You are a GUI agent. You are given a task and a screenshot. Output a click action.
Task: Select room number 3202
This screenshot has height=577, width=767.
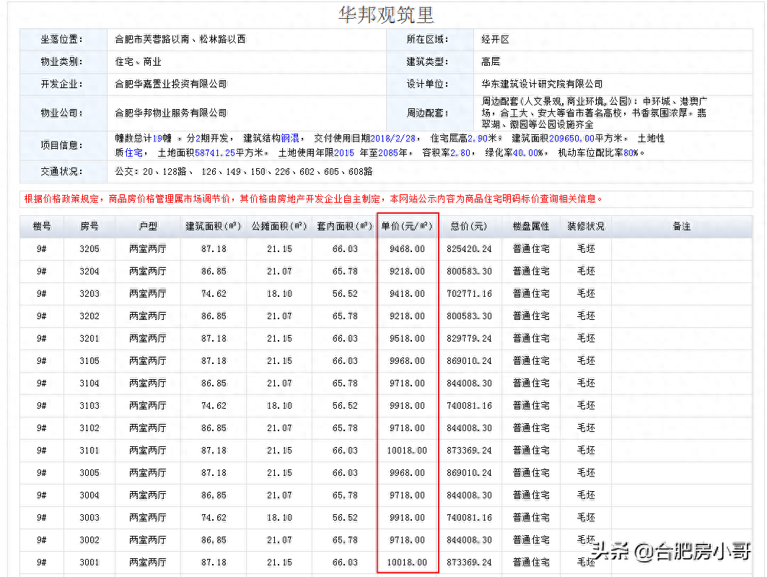pos(89,316)
